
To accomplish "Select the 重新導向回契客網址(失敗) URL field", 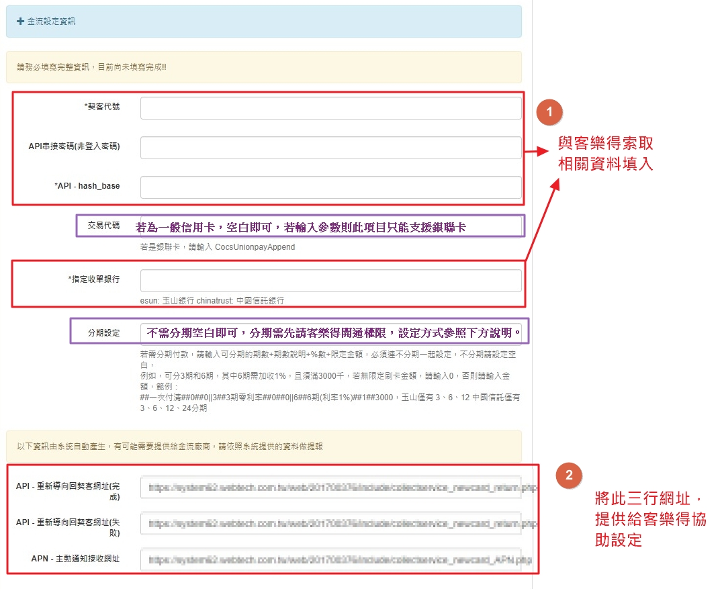I will (330, 523).
